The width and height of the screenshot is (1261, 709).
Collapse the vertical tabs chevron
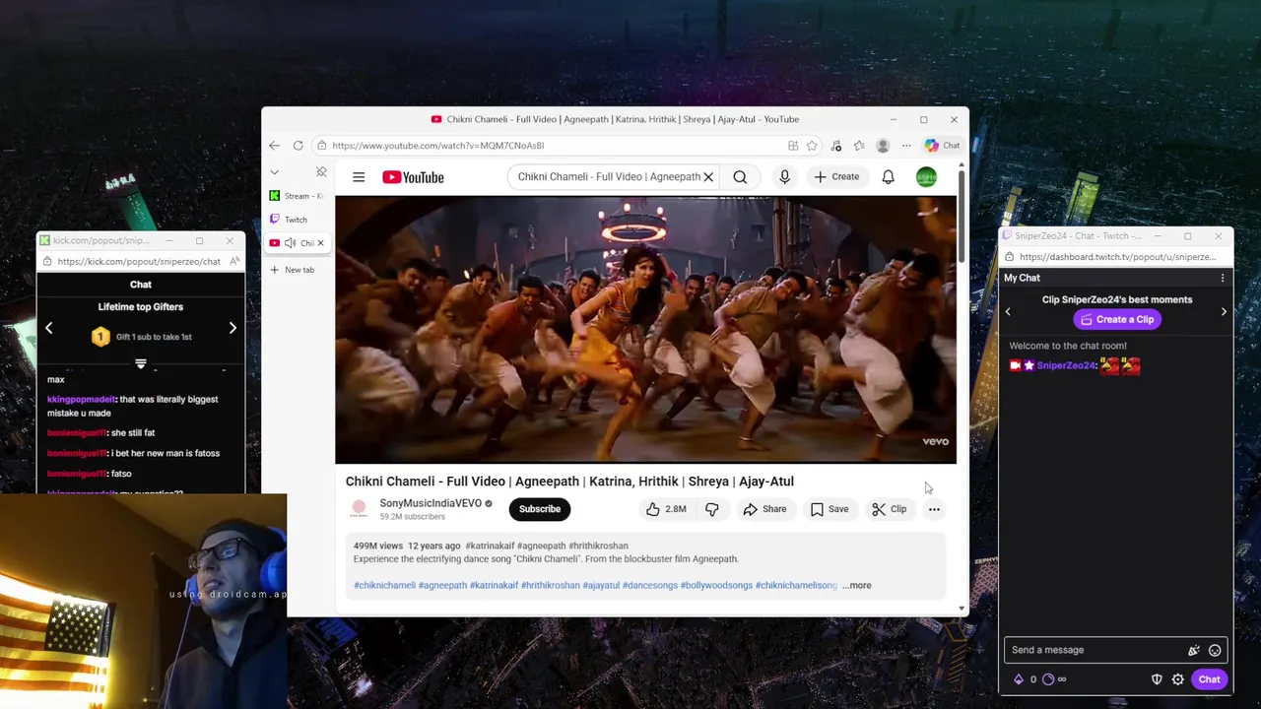pos(274,172)
